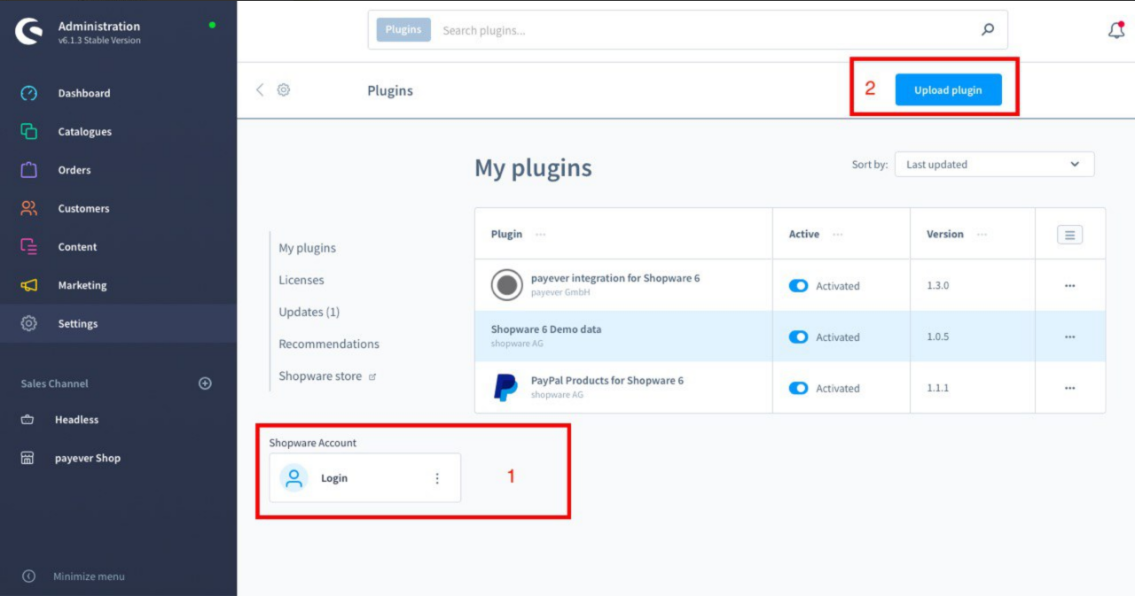Viewport: 1135px width, 596px height.
Task: Open the notifications bell
Action: point(1116,30)
